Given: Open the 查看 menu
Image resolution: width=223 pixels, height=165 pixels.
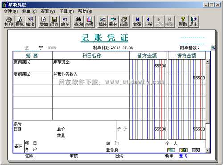Looking at the screenshot, I should click(x=48, y=11).
